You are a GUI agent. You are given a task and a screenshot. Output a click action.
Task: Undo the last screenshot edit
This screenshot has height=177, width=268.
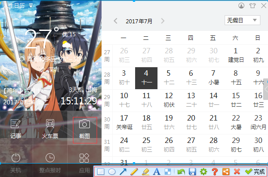point(181,172)
